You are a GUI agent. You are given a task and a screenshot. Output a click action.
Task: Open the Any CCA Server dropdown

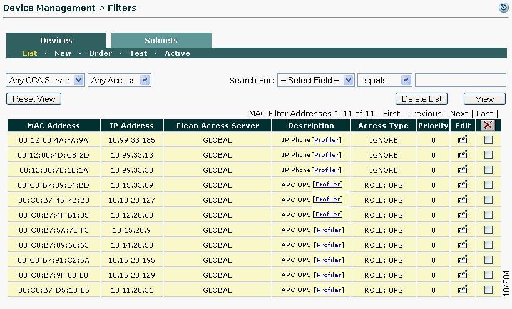[45, 80]
